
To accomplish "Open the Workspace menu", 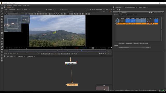I will pyautogui.click(x=9, y=5).
